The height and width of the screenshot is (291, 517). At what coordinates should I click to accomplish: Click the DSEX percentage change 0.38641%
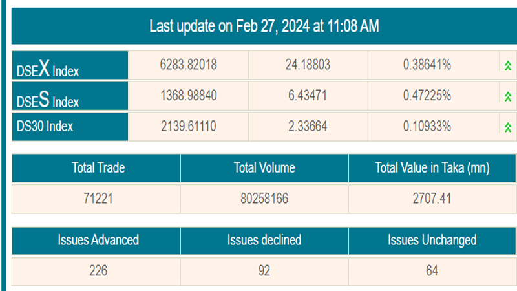(x=427, y=65)
